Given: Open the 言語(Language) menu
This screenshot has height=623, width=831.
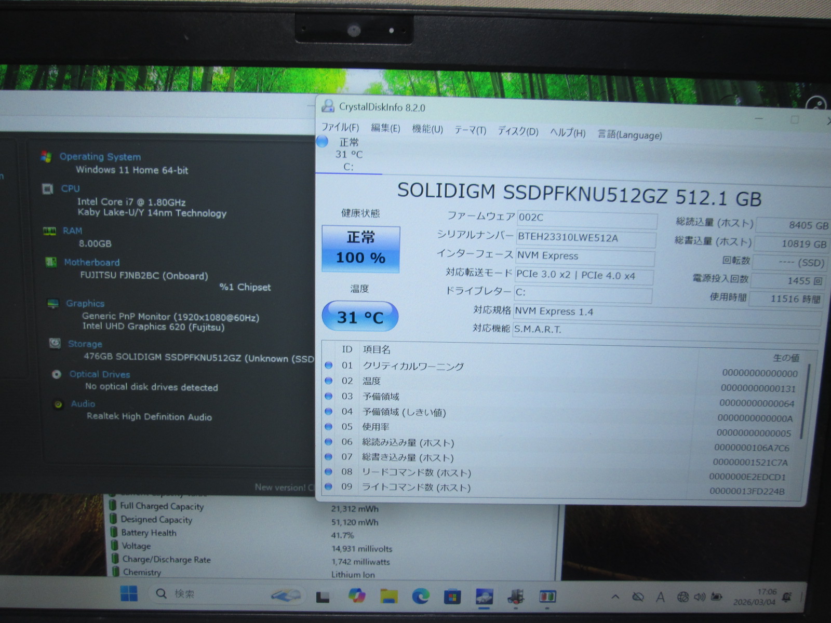Looking at the screenshot, I should 629,135.
